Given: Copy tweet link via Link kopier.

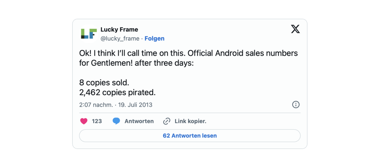Looking at the screenshot, I should (190, 121).
